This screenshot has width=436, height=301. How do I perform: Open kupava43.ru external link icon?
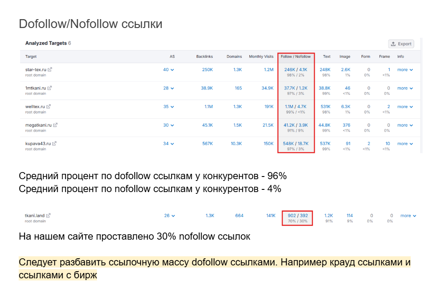54,144
